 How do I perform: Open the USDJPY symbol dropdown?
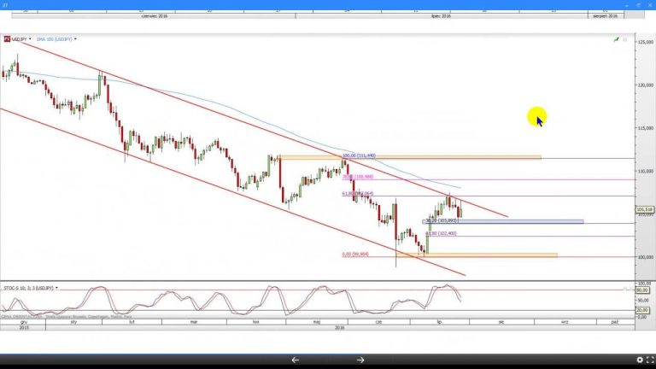[30, 39]
